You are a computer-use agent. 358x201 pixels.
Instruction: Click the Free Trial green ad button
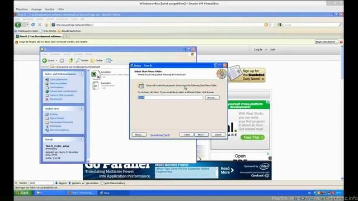tap(252, 137)
